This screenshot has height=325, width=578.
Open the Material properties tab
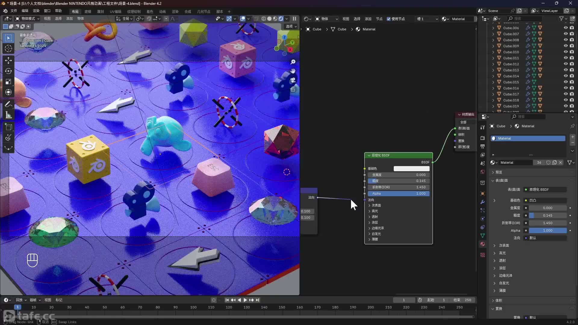[x=483, y=244]
